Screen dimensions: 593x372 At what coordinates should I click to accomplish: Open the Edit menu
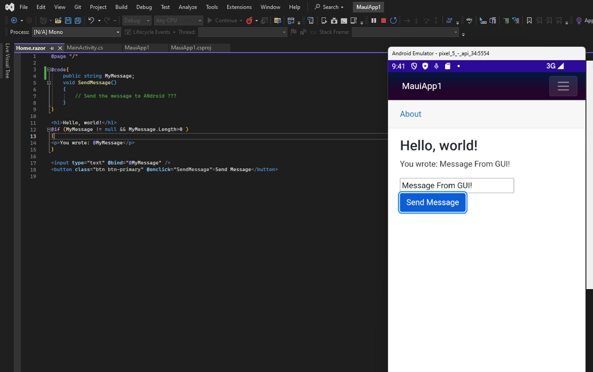pos(41,7)
